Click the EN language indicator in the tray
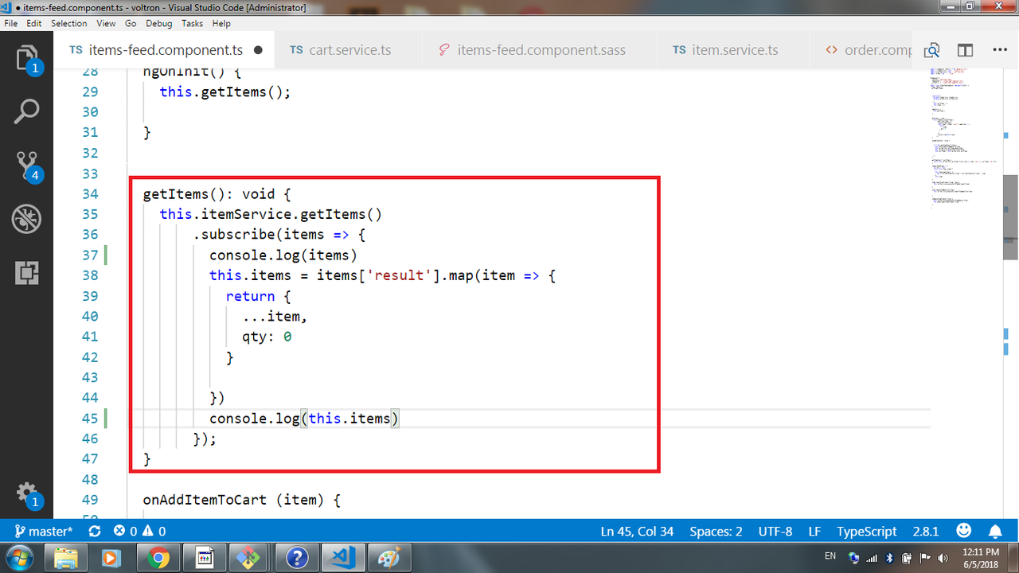This screenshot has height=573, width=1019. coord(830,556)
